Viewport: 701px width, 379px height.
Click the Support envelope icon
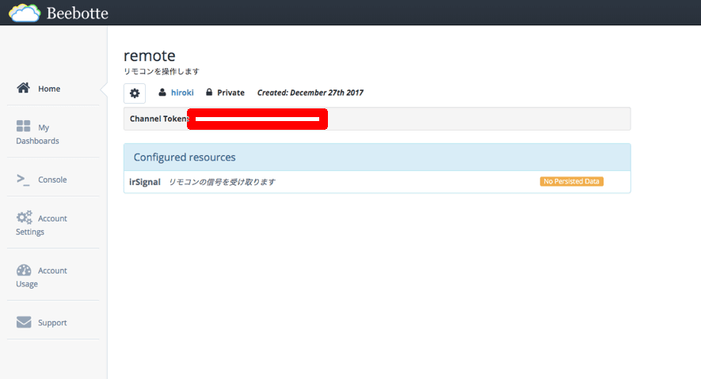click(24, 322)
